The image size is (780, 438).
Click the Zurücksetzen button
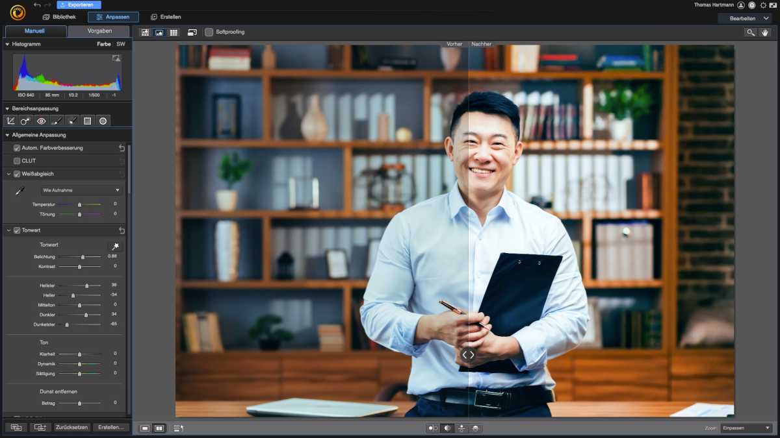coord(71,428)
